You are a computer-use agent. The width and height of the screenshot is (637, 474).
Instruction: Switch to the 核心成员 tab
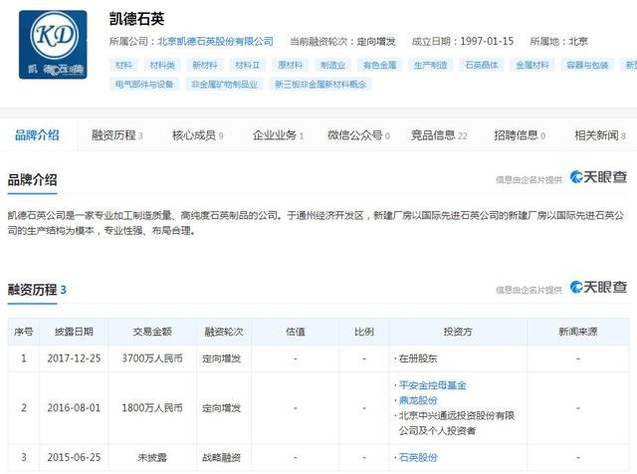(198, 135)
